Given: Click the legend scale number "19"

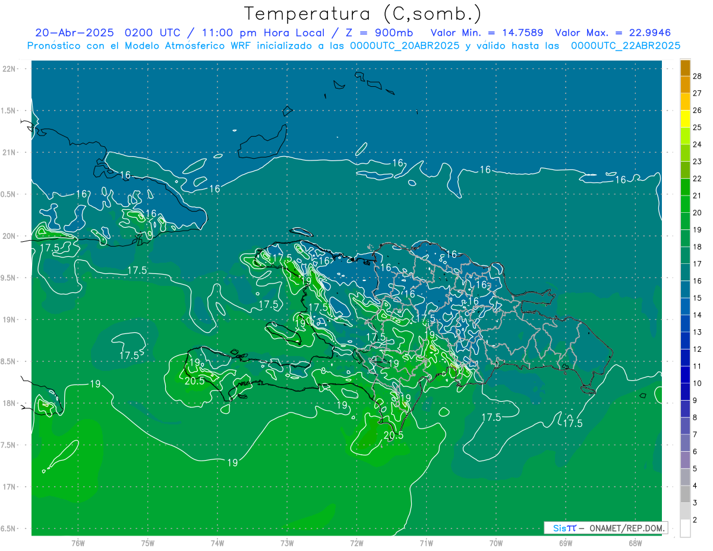Looking at the screenshot, I should point(697,229).
